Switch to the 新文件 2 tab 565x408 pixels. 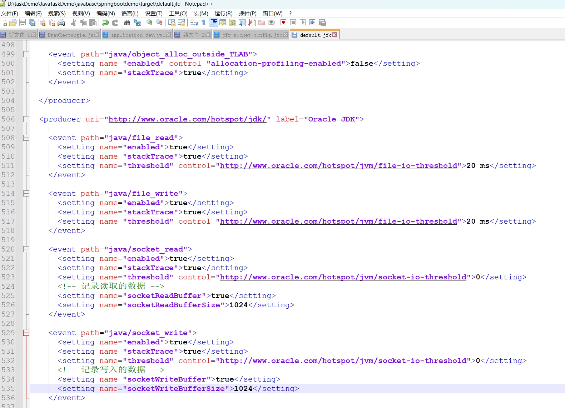coord(193,35)
